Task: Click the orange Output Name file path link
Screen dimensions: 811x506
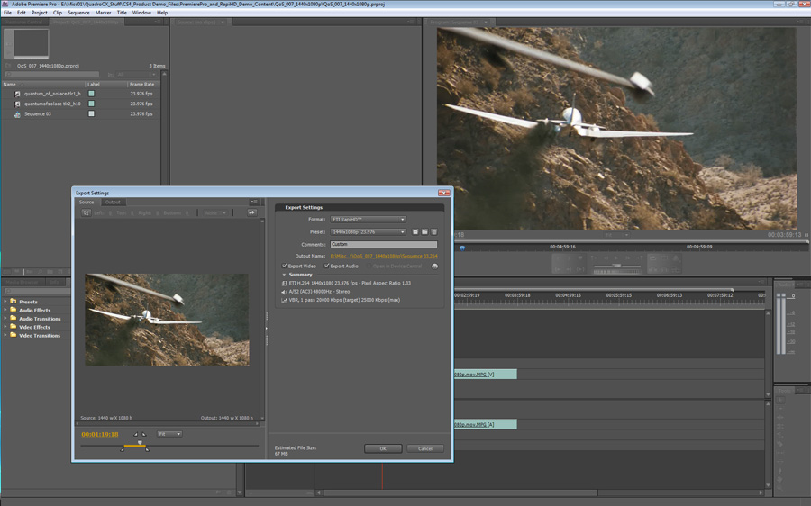Action: [384, 257]
